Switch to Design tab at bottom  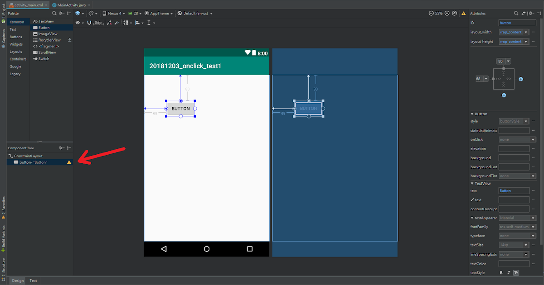pyautogui.click(x=18, y=280)
